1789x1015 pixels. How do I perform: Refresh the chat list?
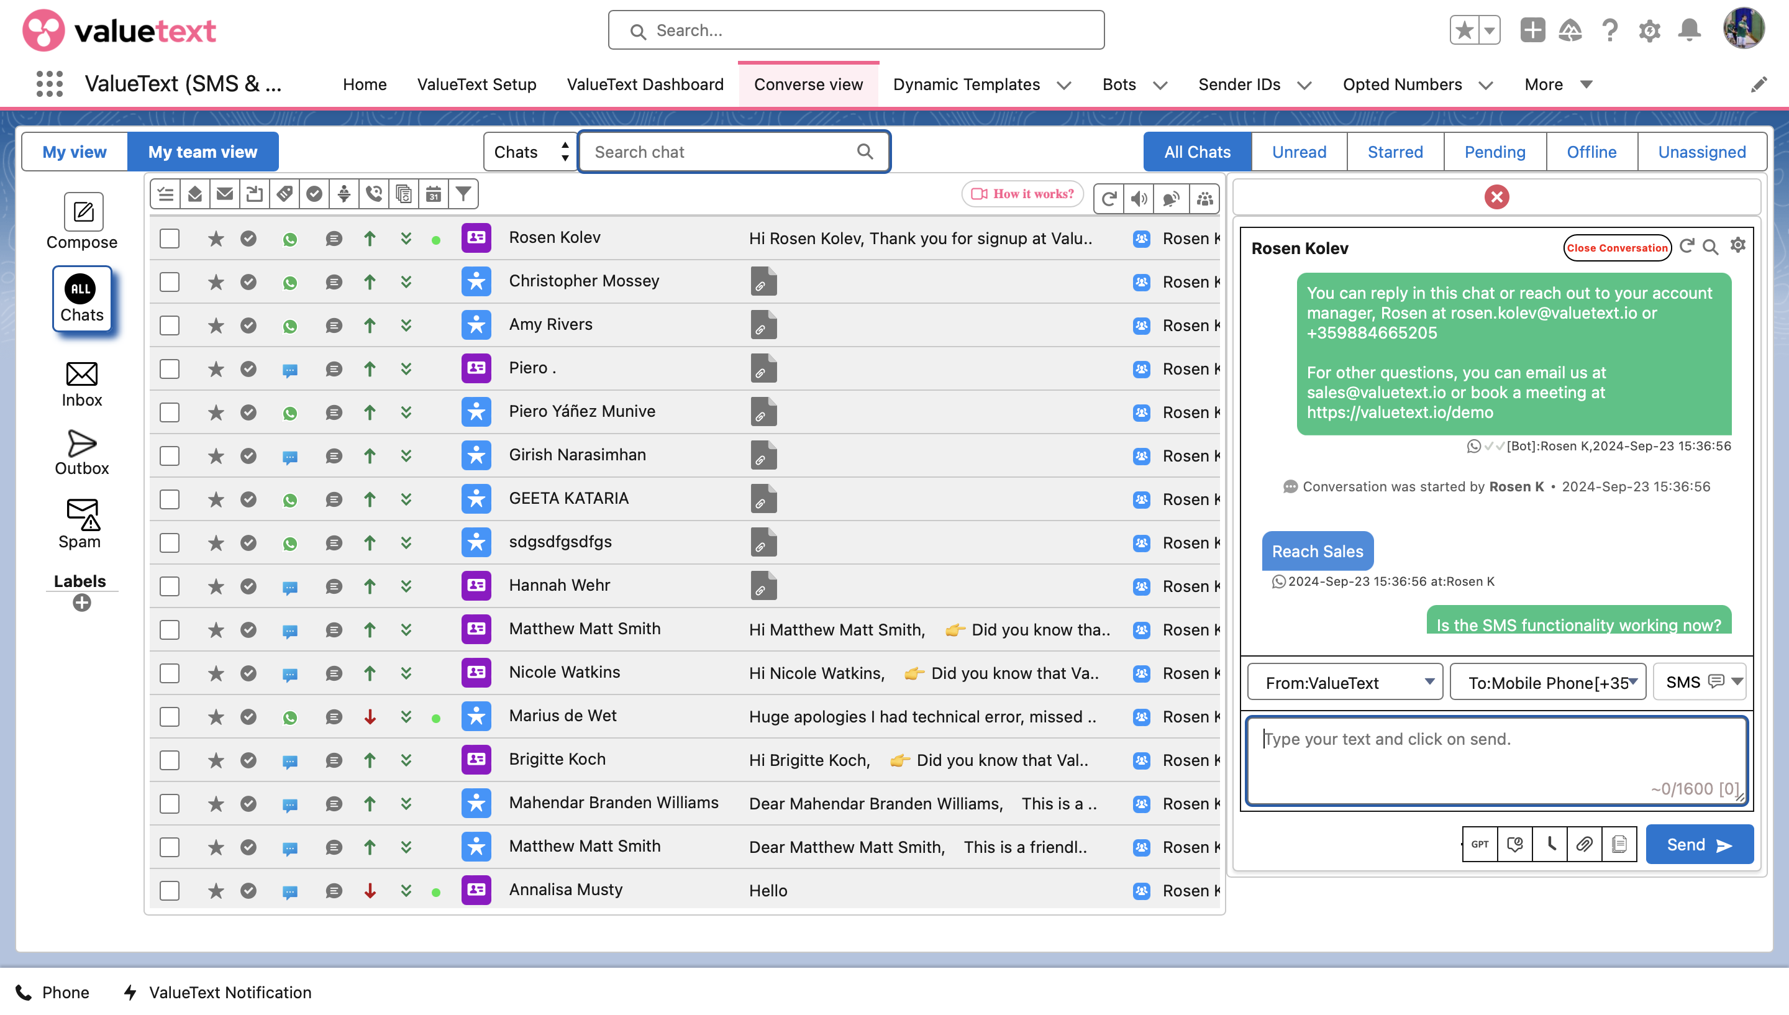coord(1109,199)
